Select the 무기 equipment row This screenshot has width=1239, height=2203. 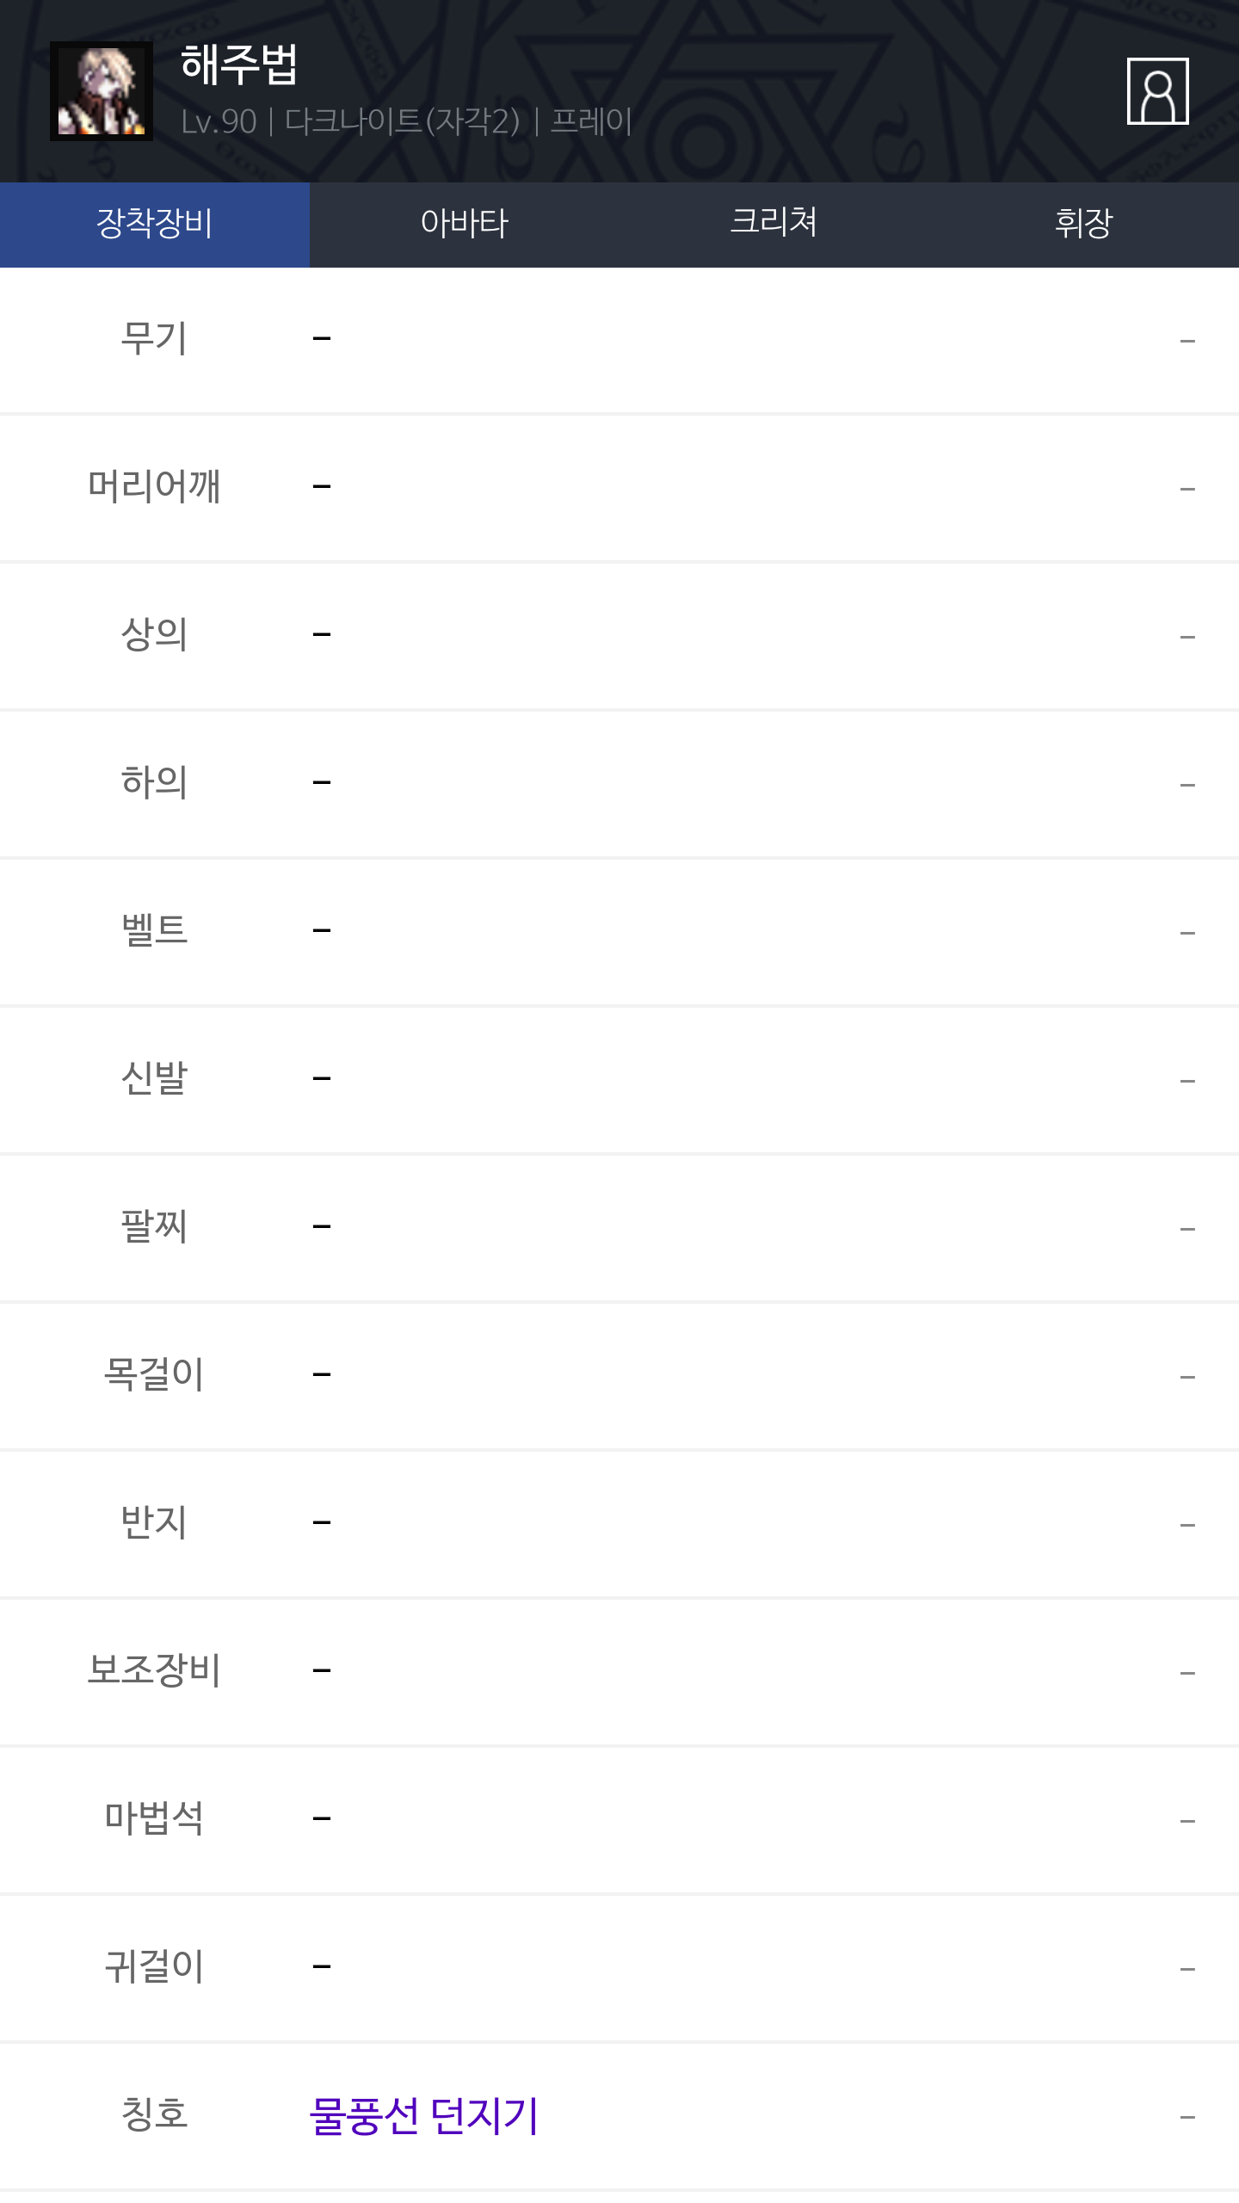click(619, 340)
